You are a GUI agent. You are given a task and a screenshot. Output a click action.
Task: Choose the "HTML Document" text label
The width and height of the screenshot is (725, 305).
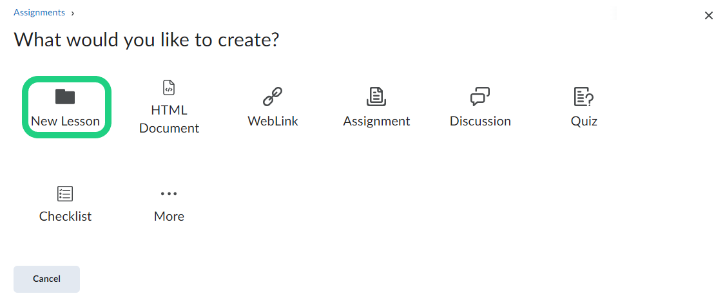pyautogui.click(x=169, y=119)
